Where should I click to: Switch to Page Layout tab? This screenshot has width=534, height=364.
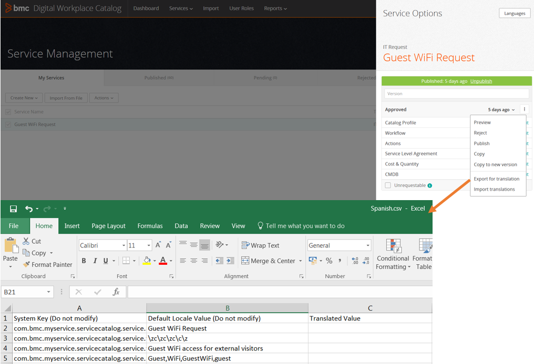point(108,226)
